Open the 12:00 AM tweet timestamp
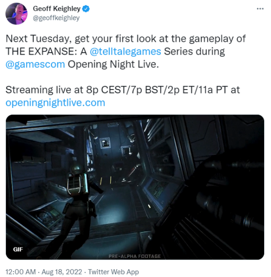Viewport: 271px width, 277px height. pyautogui.click(x=21, y=272)
